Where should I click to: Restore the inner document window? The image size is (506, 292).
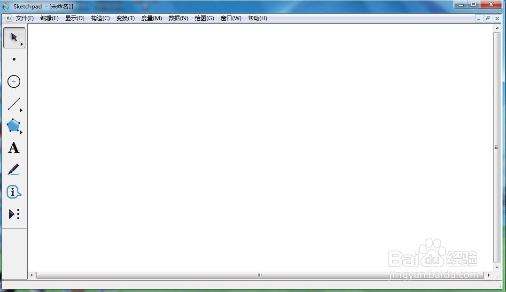coord(488,19)
